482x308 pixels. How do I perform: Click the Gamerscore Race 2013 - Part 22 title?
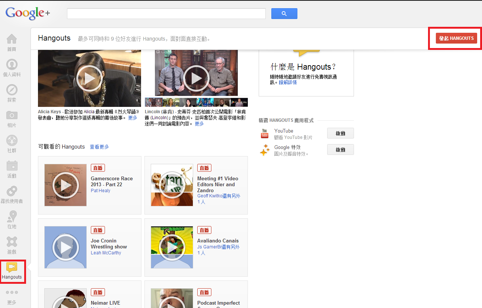pyautogui.click(x=112, y=181)
